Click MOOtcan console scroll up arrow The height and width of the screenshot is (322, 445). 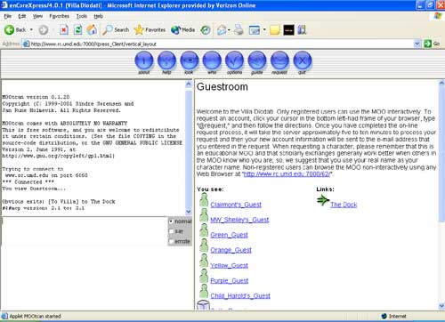[189, 85]
